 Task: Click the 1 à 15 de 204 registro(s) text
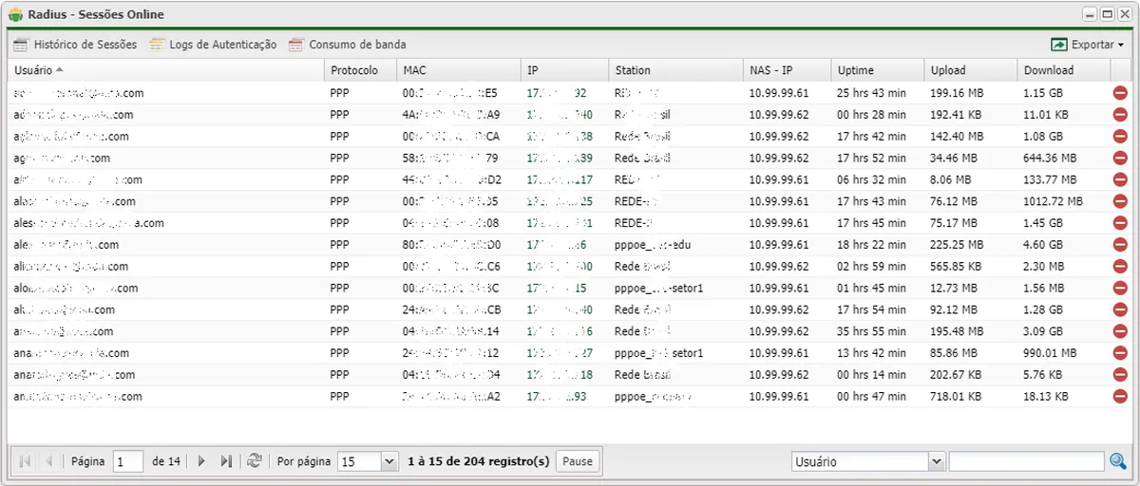click(x=479, y=461)
